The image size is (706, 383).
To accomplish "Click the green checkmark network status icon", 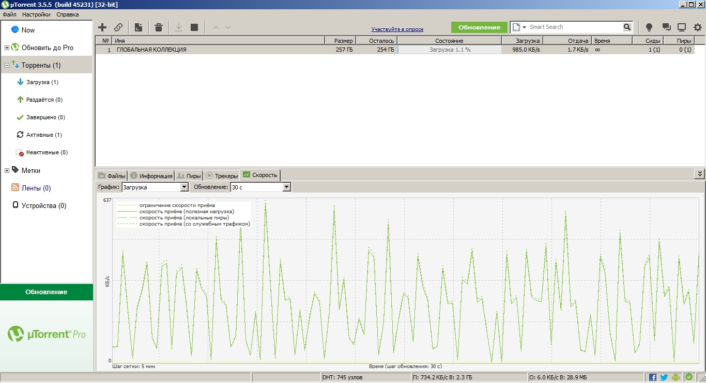I will pos(688,377).
